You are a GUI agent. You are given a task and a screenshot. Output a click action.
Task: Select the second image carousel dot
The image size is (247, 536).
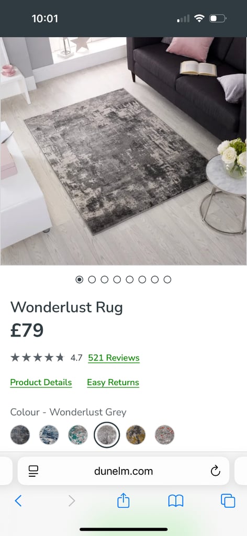click(x=92, y=280)
